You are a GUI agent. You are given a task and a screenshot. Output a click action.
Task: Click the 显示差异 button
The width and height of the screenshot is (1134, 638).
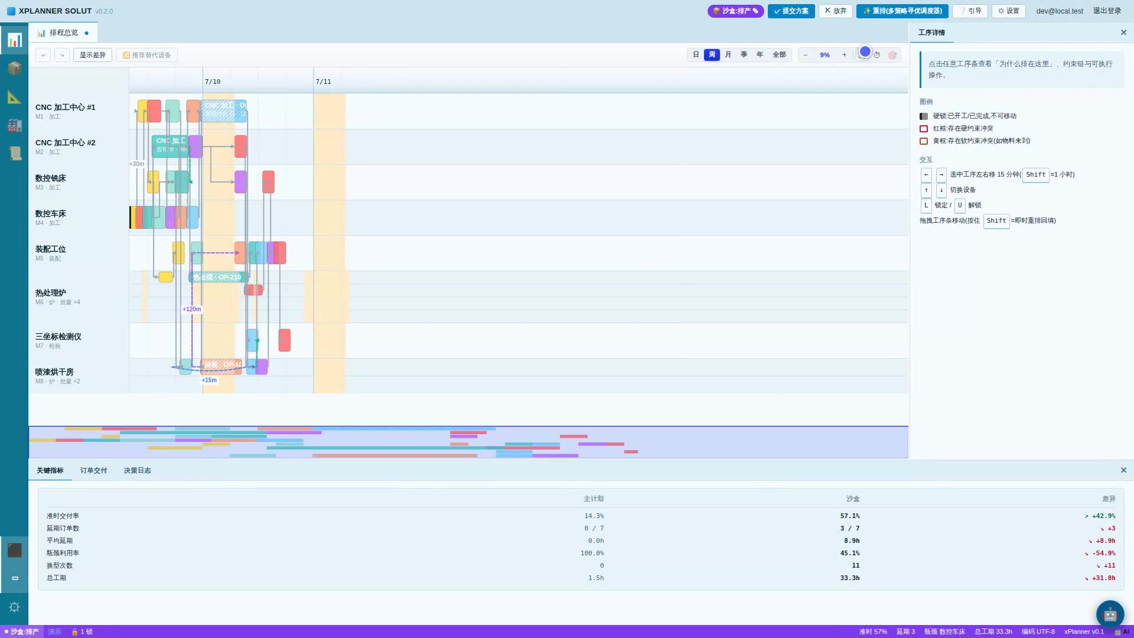pos(93,55)
